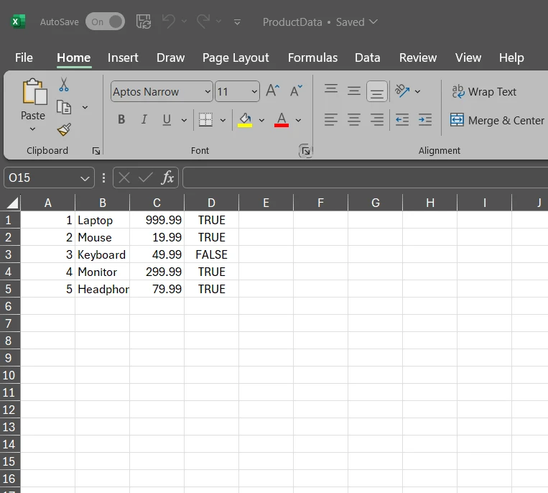The width and height of the screenshot is (548, 493).
Task: Click the Decrease Indent icon
Action: click(402, 120)
